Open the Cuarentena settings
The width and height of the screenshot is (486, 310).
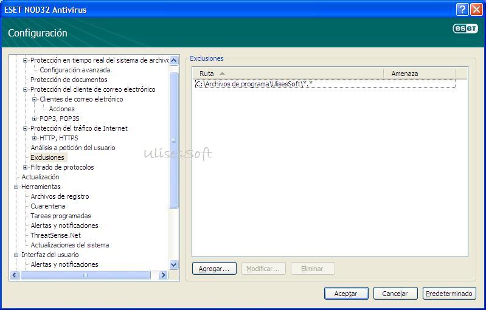point(47,206)
